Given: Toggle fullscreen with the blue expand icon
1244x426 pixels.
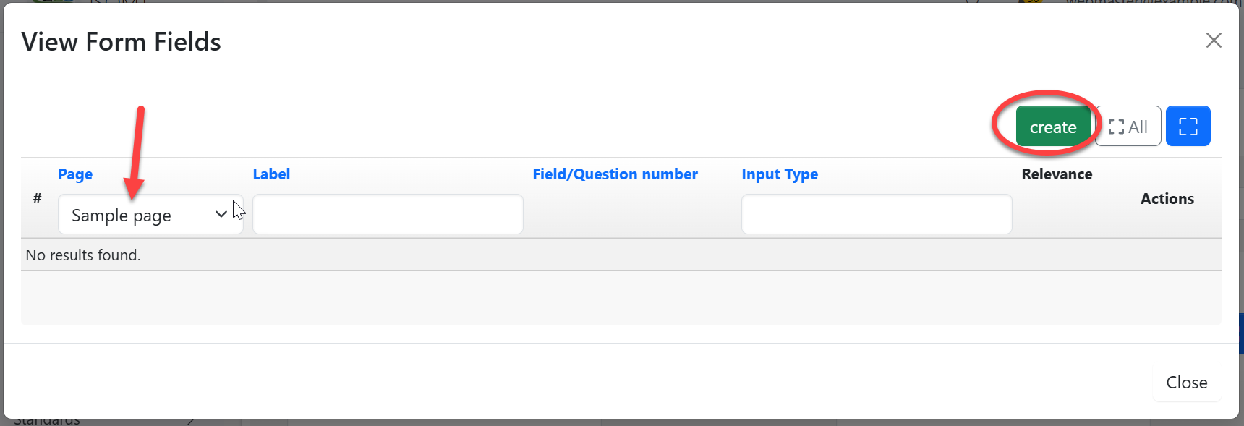Looking at the screenshot, I should (x=1188, y=127).
